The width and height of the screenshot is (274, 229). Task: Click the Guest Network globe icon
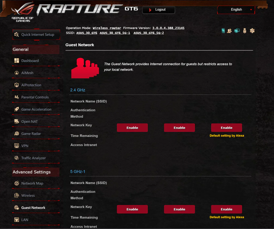pos(17,208)
